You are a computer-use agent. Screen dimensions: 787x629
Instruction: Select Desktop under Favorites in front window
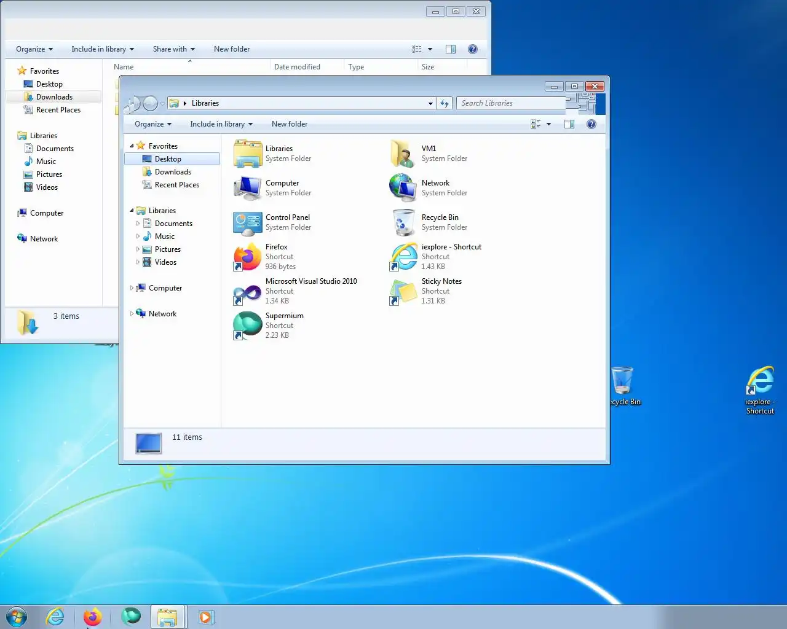tap(172, 159)
